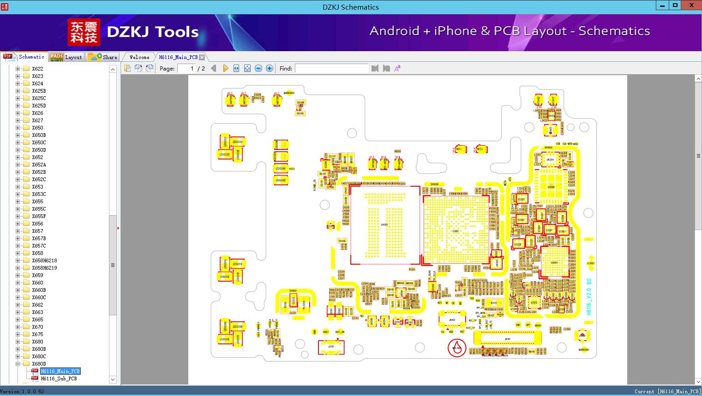Maximize the DZKJ Schematics window
The image size is (702, 396).
tap(675, 6)
